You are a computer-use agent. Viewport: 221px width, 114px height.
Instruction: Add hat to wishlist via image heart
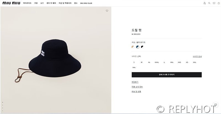[107, 11]
